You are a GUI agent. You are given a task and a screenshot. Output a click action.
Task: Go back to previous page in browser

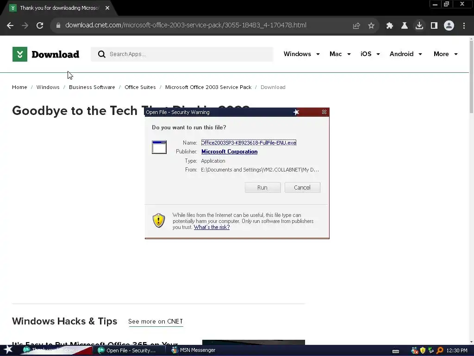(10, 25)
